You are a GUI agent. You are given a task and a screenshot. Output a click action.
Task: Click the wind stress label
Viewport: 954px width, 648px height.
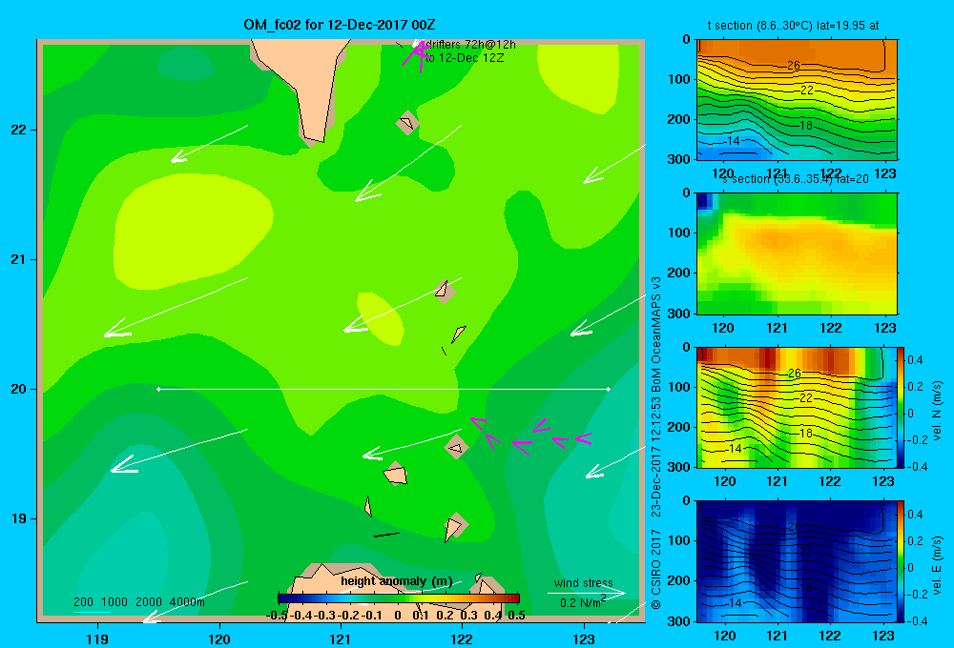(583, 582)
